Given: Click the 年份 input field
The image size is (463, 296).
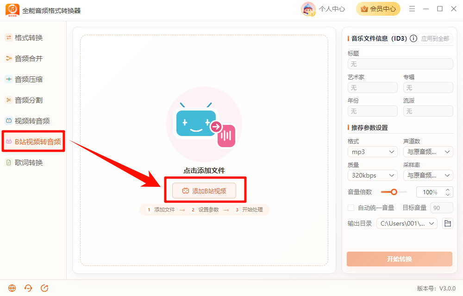Looking at the screenshot, I should [373, 111].
